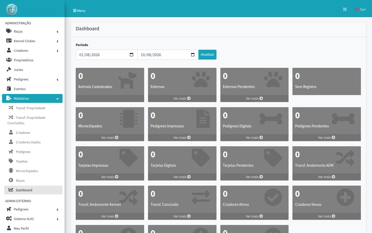Click Ver mais under Transf. Andamento Kennel
This screenshot has height=233, width=372.
[110, 216]
